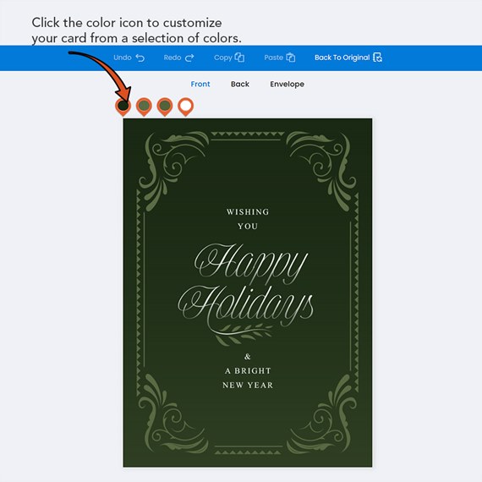Select the WISHING YOU text on card
482x482 pixels.
point(248,219)
